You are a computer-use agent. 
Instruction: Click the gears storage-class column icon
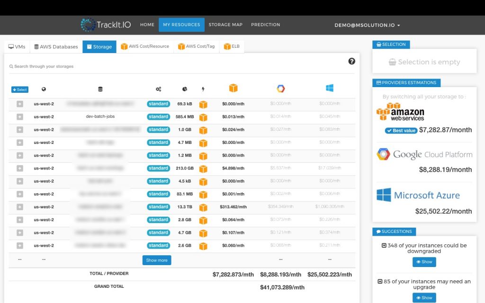[159, 89]
